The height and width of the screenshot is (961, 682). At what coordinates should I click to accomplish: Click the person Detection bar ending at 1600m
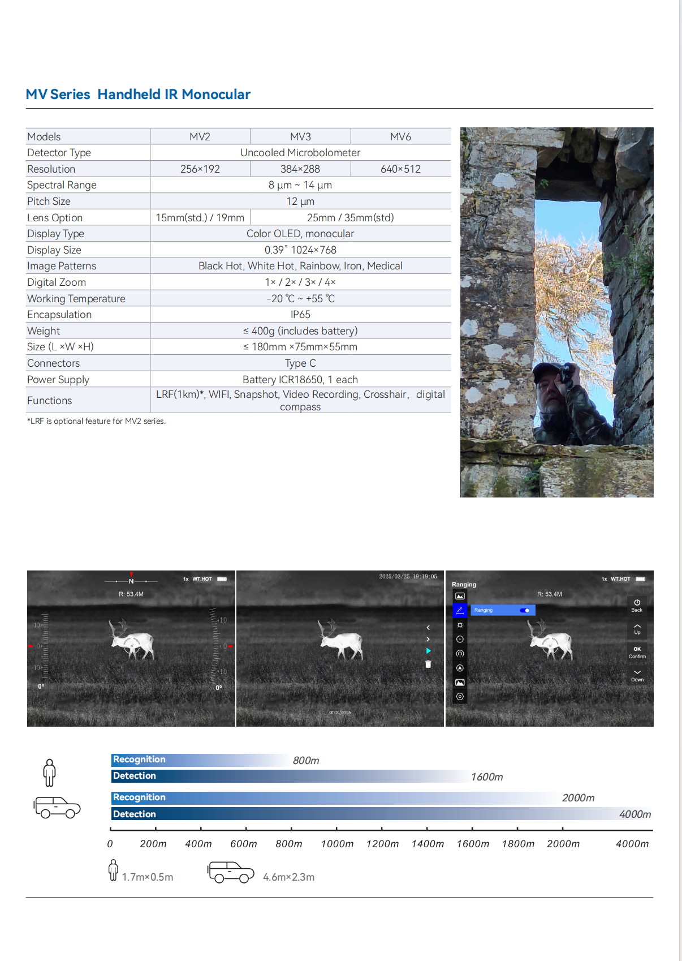[x=290, y=776]
